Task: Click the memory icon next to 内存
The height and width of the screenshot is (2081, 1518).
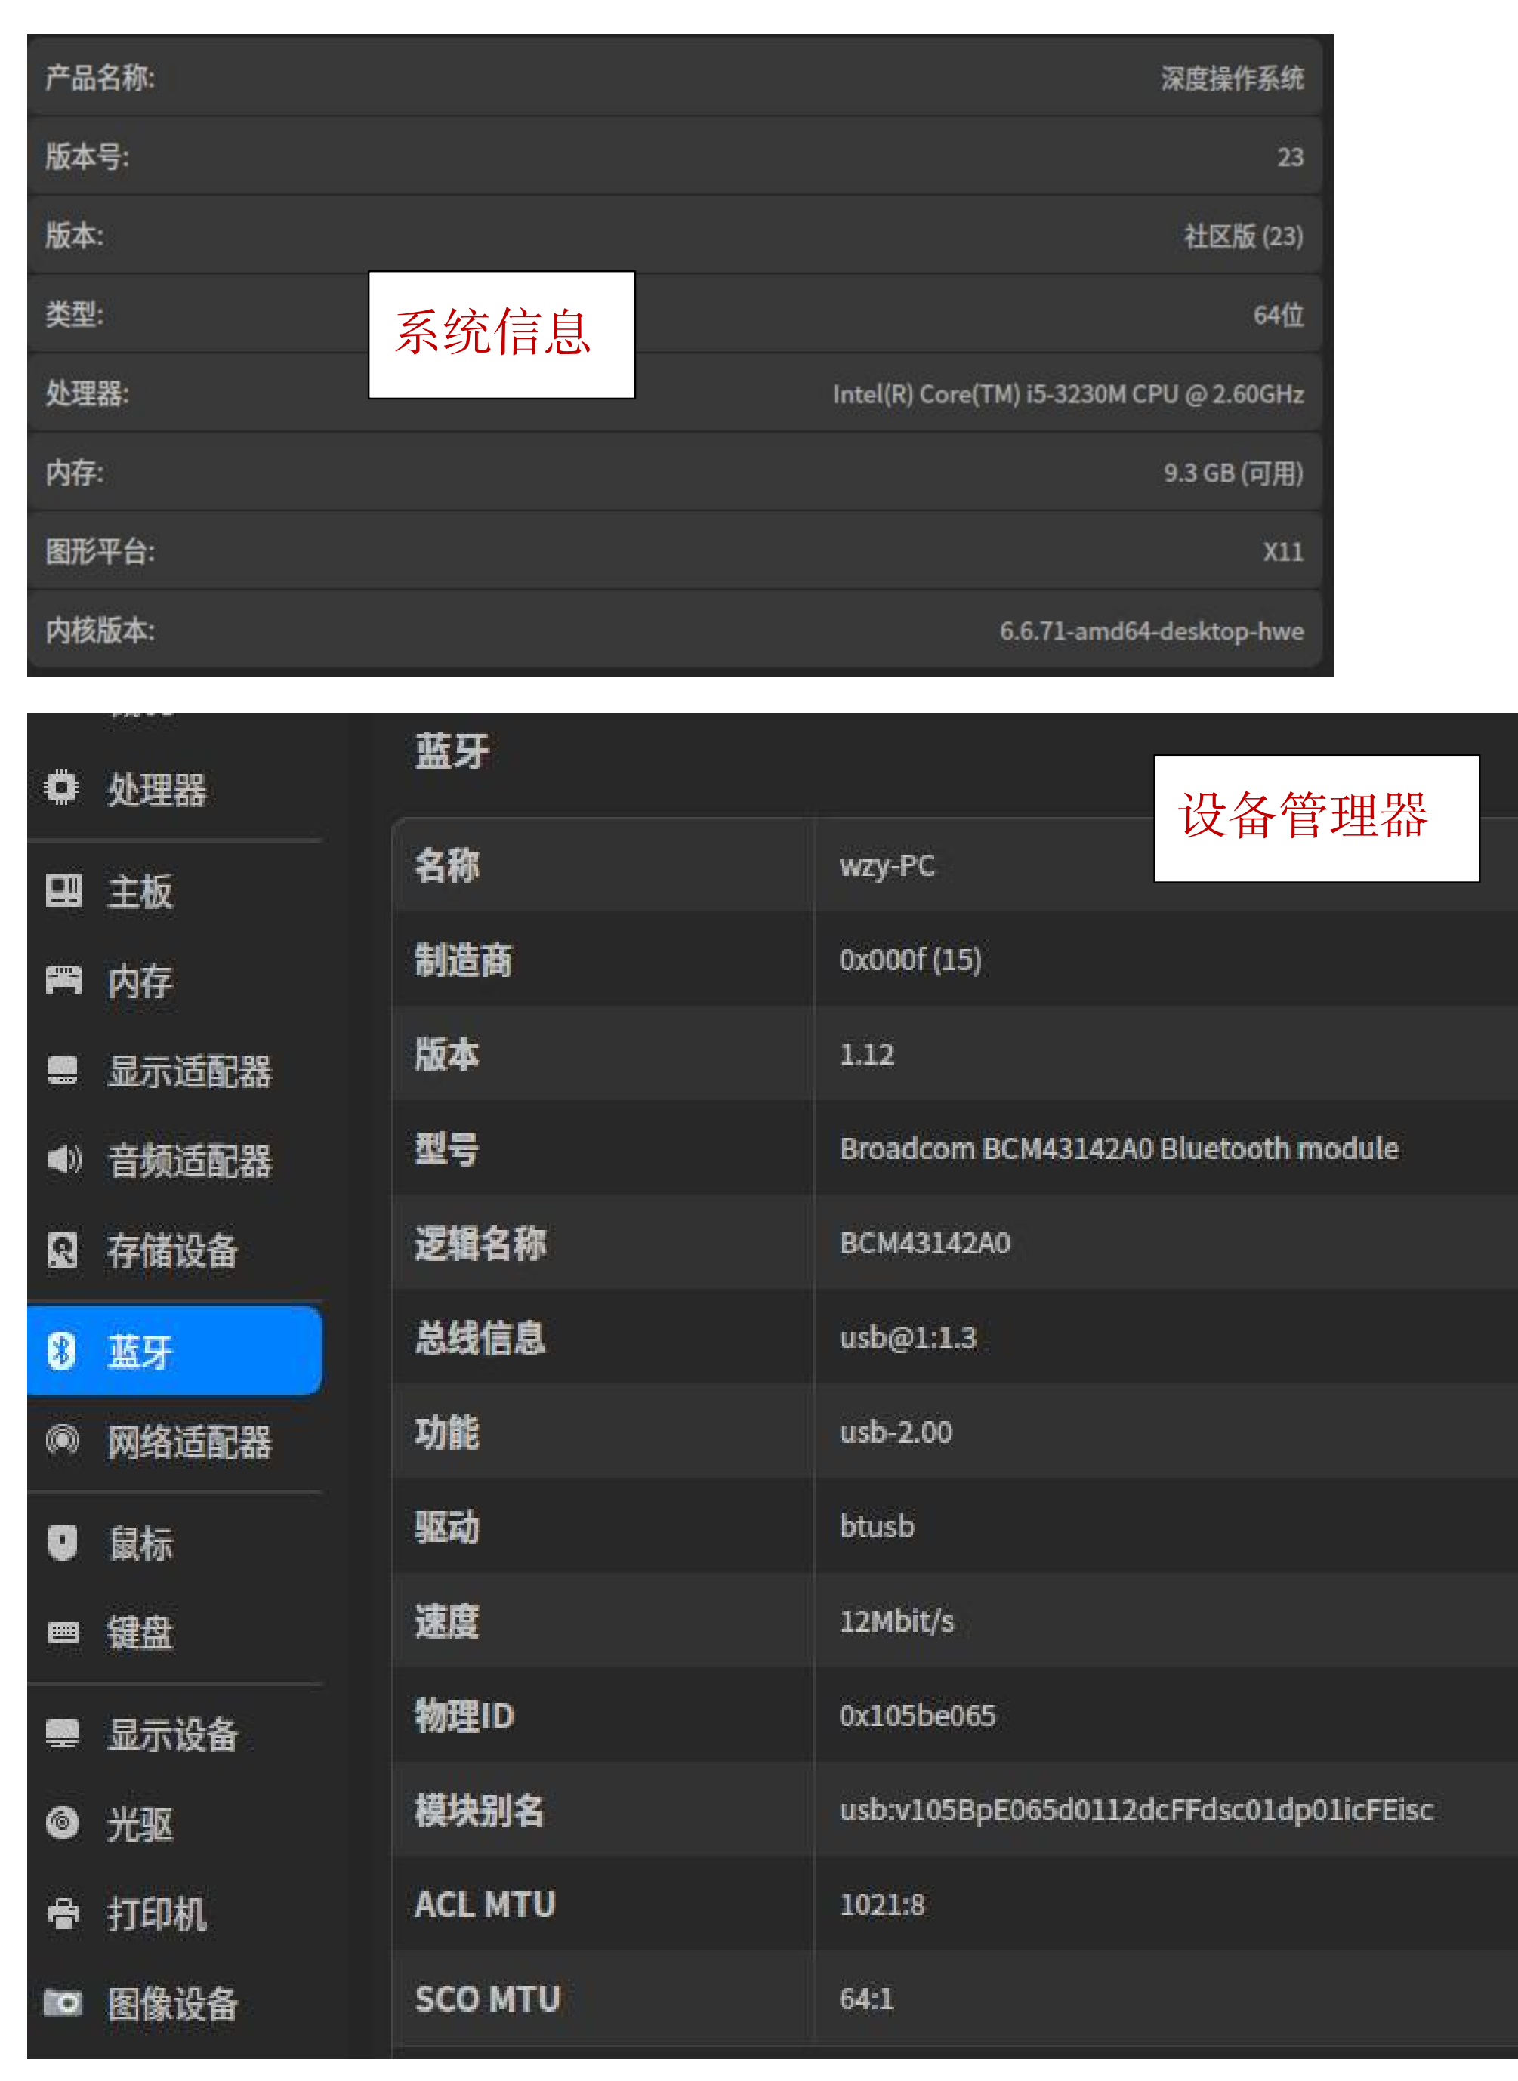Action: (63, 979)
